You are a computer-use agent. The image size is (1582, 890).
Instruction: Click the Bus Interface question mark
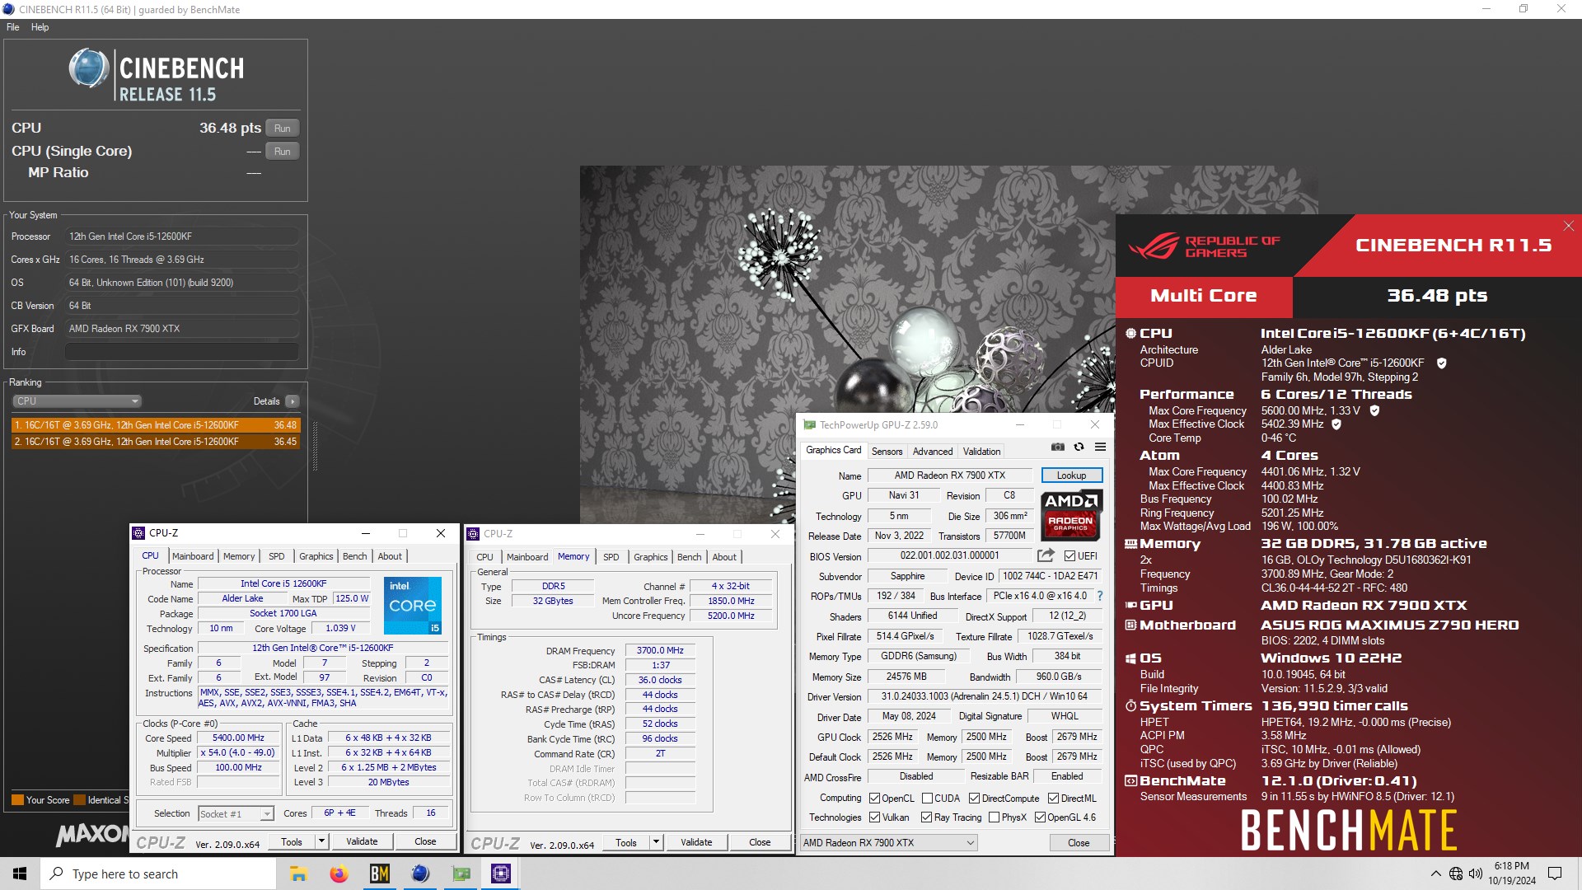pos(1100,596)
